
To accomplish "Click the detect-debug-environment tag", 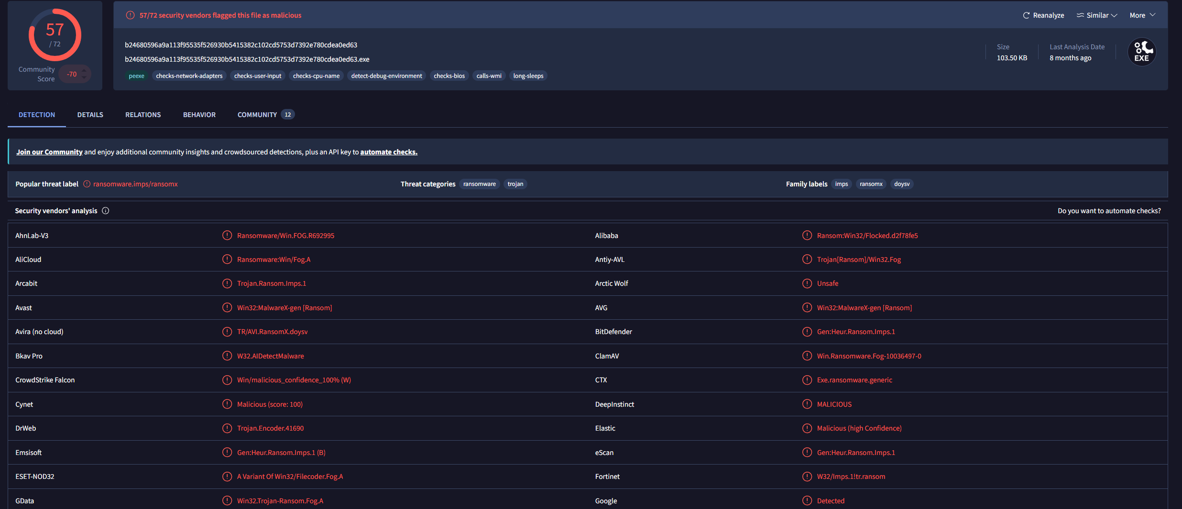I will (x=387, y=76).
